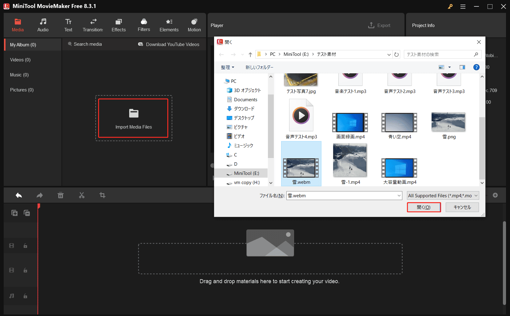Image resolution: width=510 pixels, height=316 pixels.
Task: Open the file type dropdown showing All Supported Files
Action: (442, 195)
